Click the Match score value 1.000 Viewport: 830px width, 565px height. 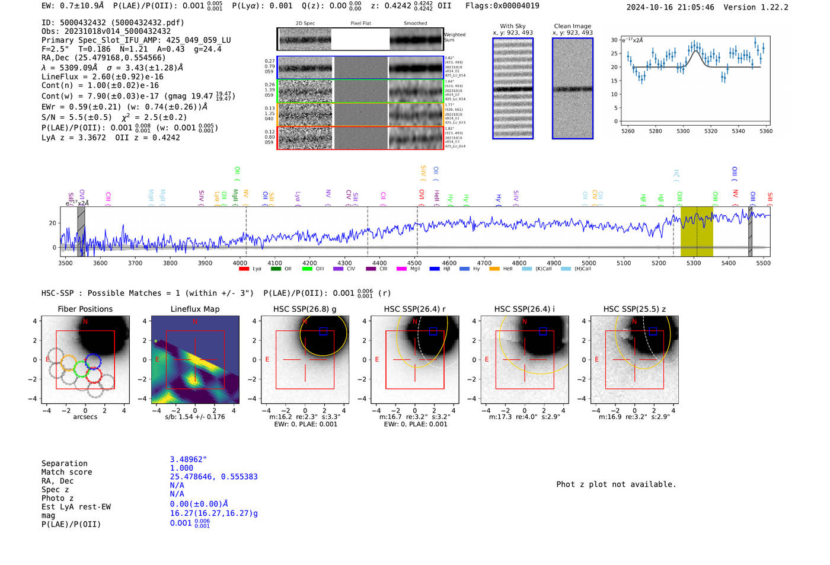181,468
